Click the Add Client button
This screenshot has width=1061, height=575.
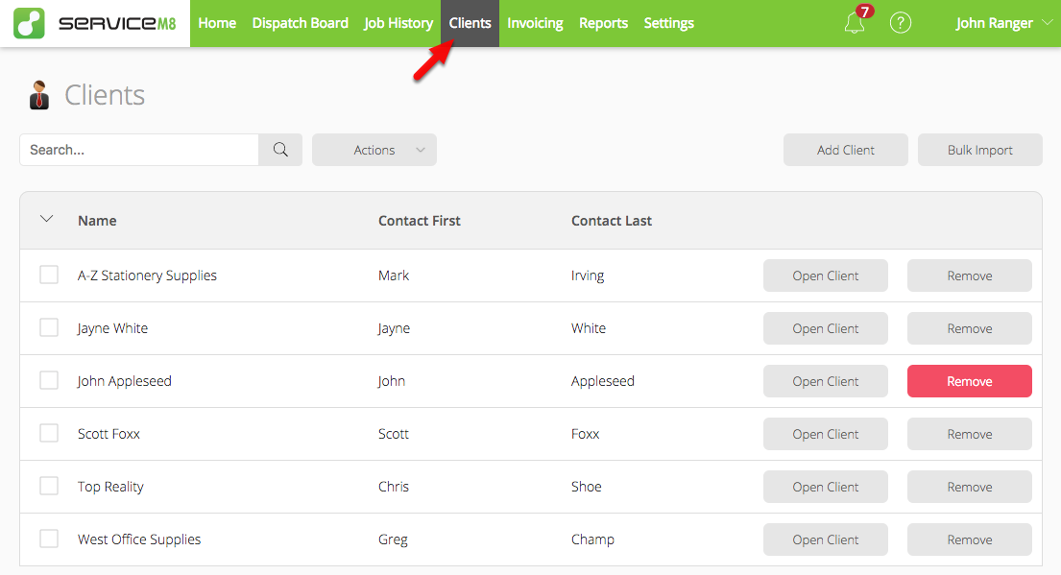[845, 150]
